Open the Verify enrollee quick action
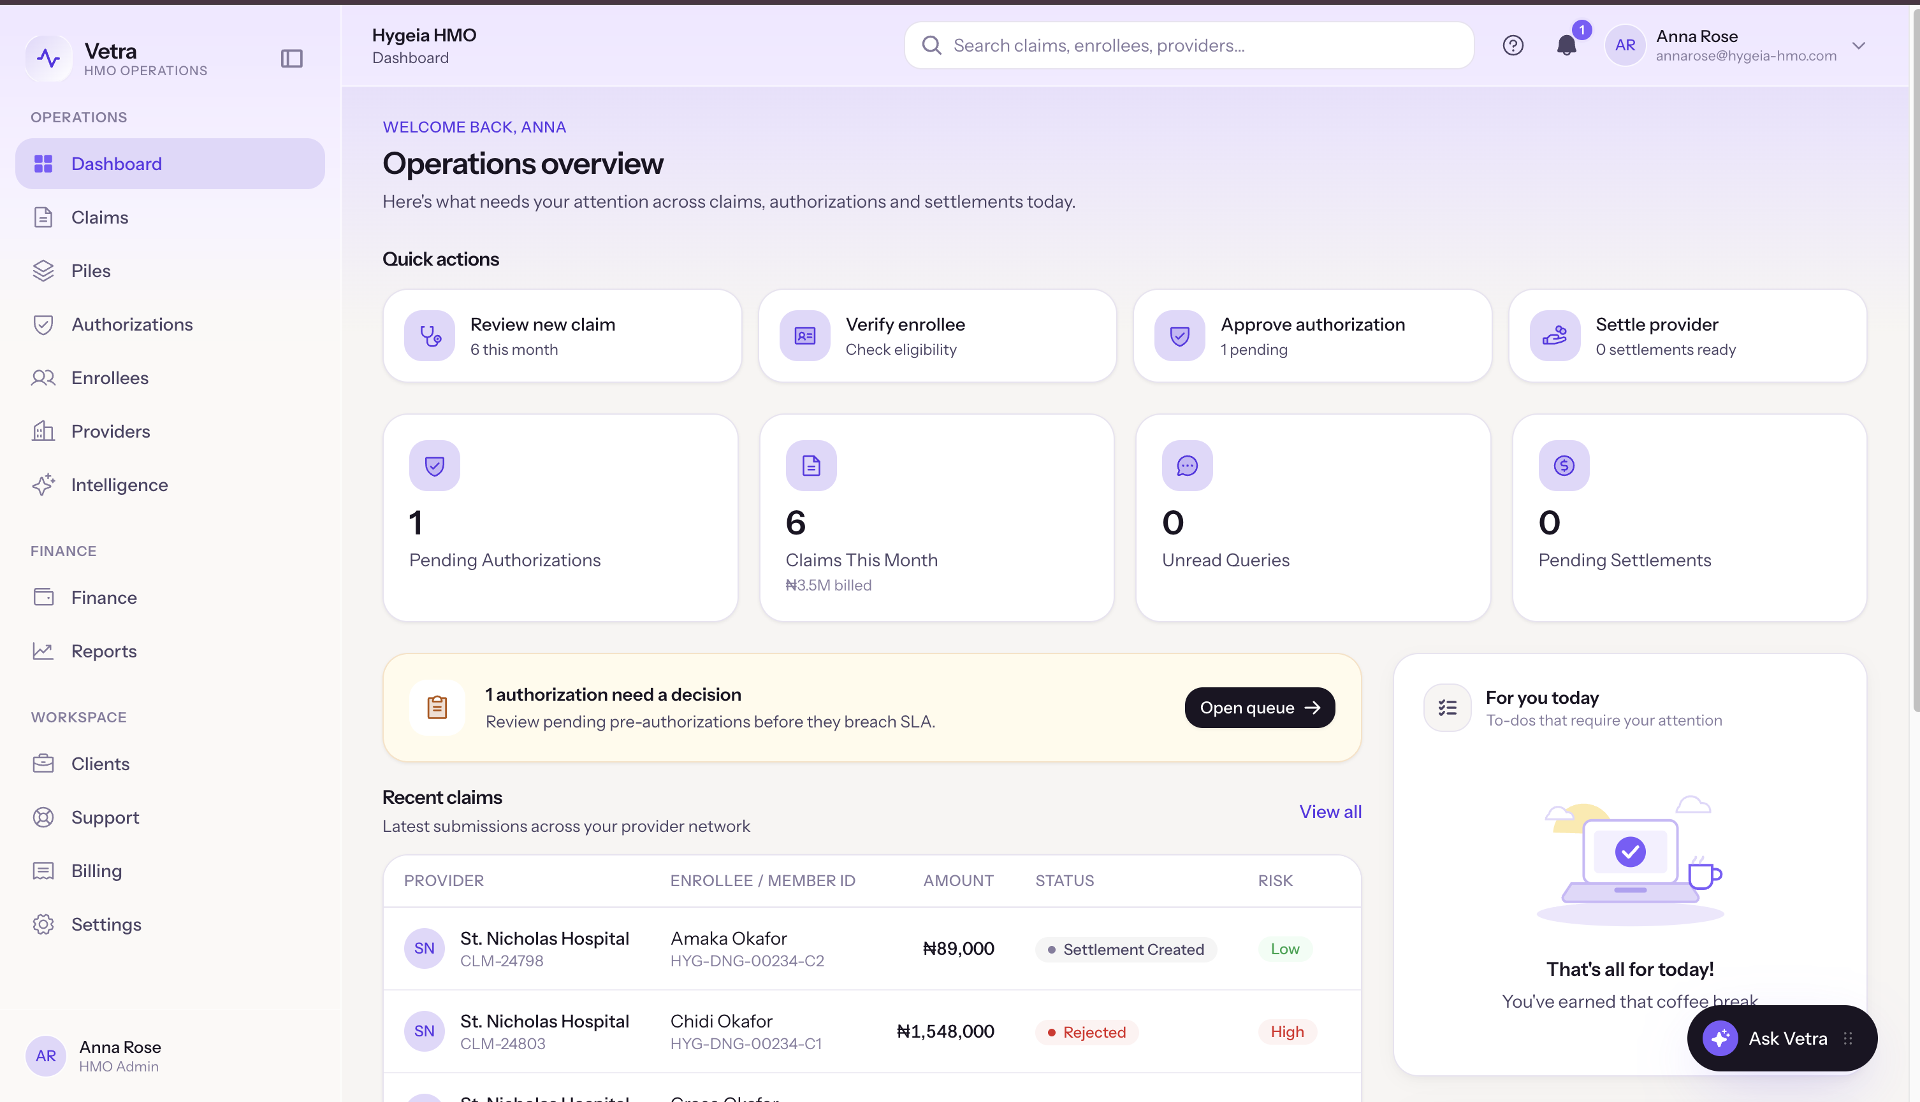 click(938, 335)
